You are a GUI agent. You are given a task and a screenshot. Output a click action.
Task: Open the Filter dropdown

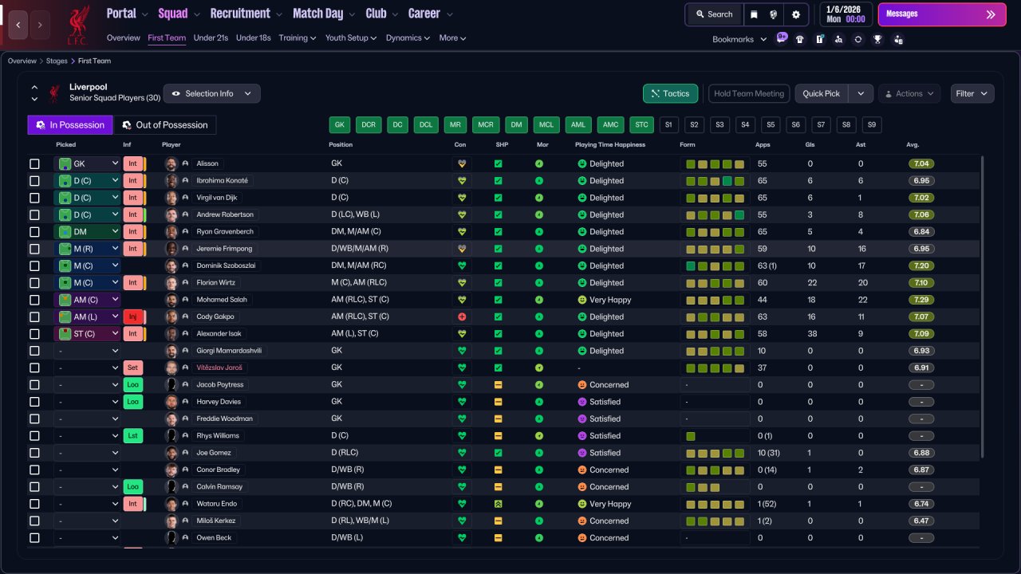[972, 93]
